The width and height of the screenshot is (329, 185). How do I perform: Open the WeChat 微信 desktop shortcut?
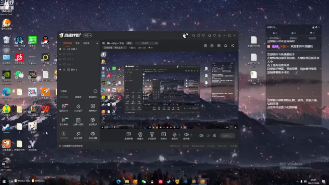coord(19,76)
